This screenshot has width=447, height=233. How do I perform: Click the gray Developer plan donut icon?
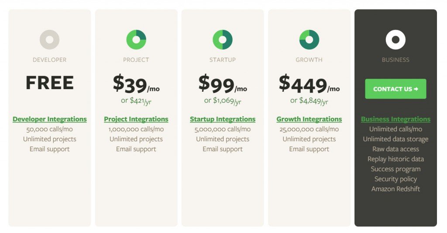pos(50,40)
